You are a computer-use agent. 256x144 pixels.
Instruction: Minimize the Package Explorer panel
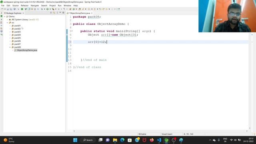click(60, 13)
